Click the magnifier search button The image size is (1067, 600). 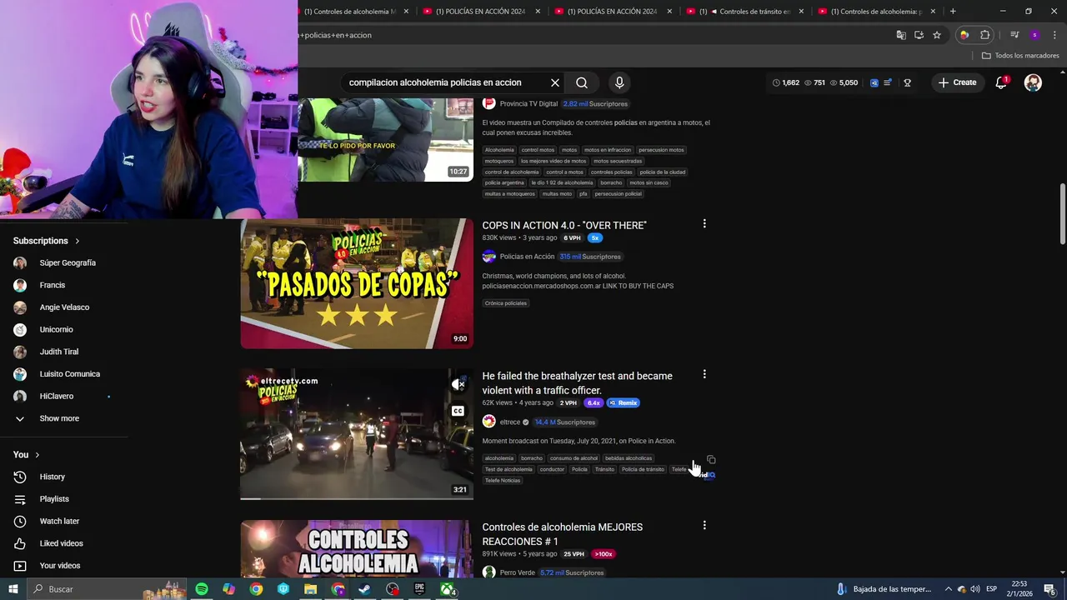[x=582, y=82]
